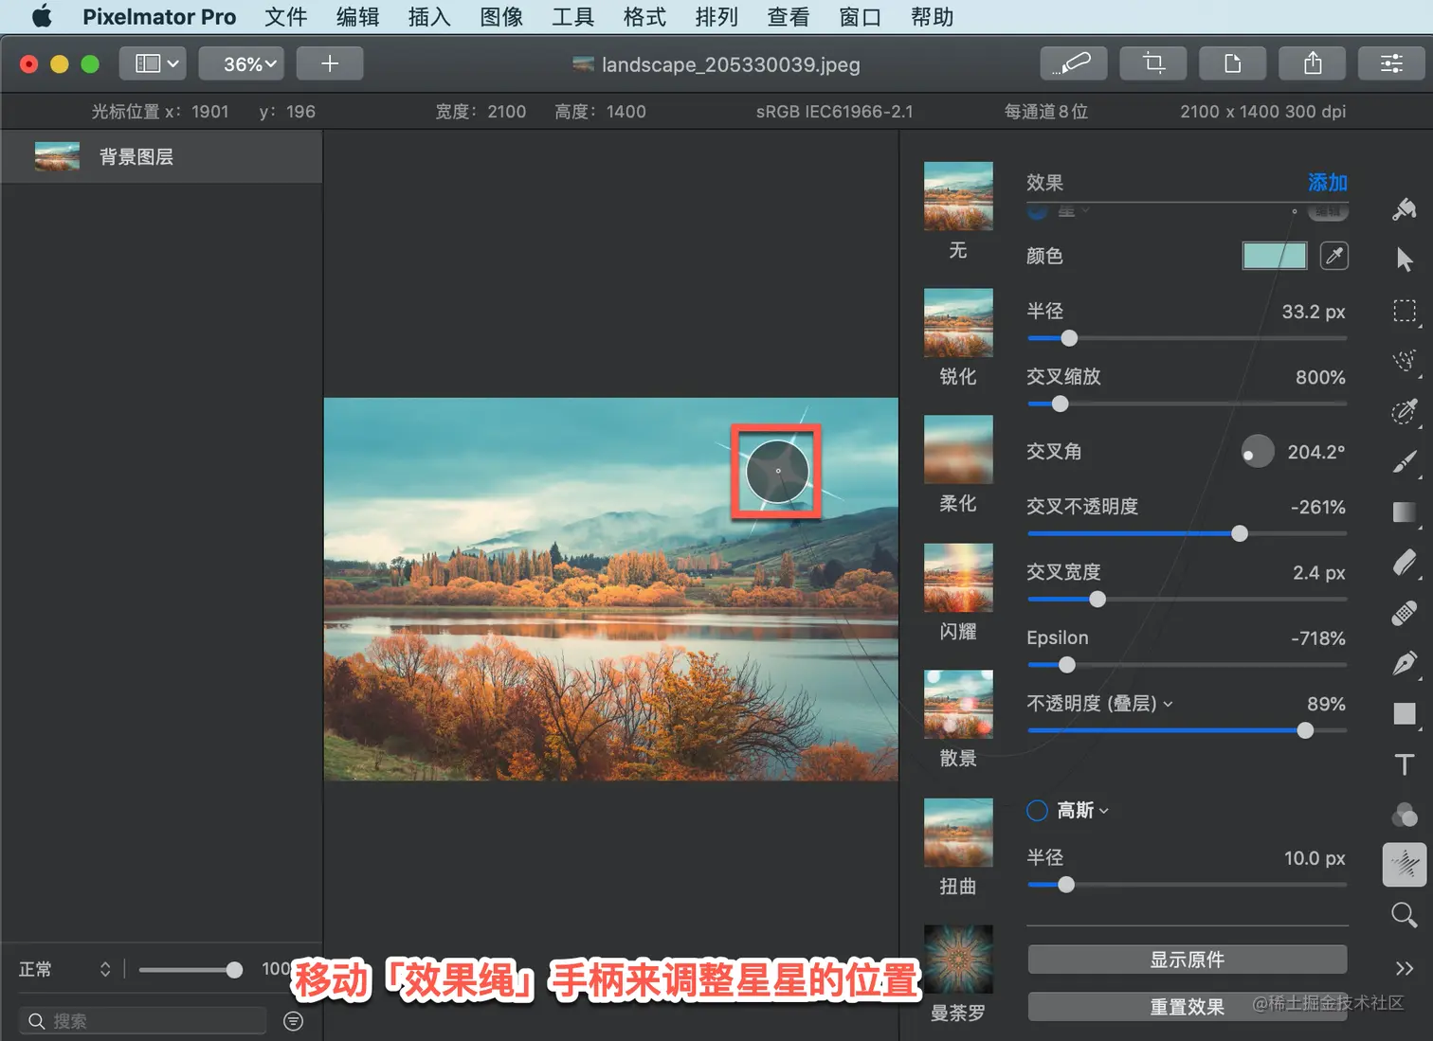Select the Repair bandage tool
1433x1041 pixels.
(x=1405, y=613)
